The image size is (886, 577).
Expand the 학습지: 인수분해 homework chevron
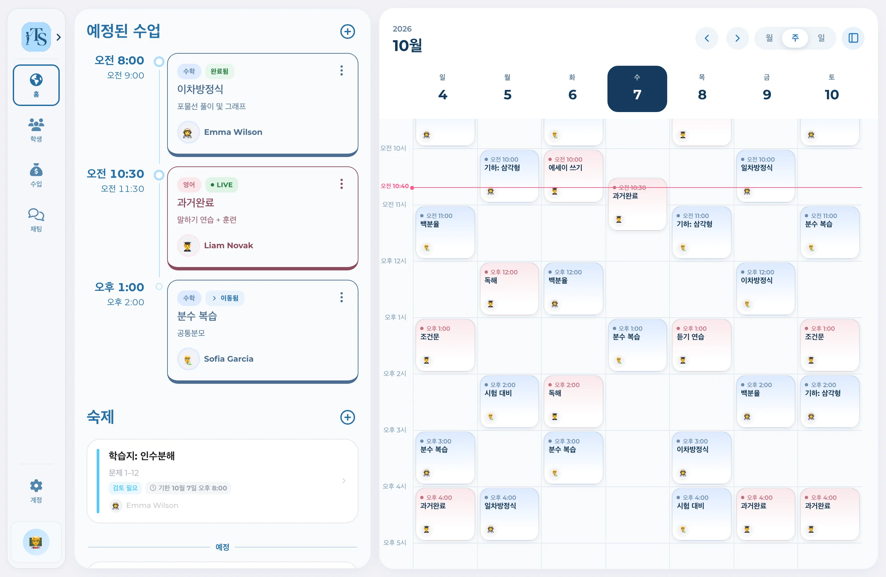click(344, 481)
